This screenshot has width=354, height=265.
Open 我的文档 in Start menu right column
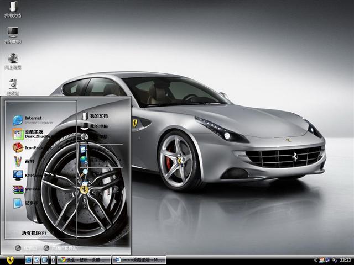[x=95, y=116]
